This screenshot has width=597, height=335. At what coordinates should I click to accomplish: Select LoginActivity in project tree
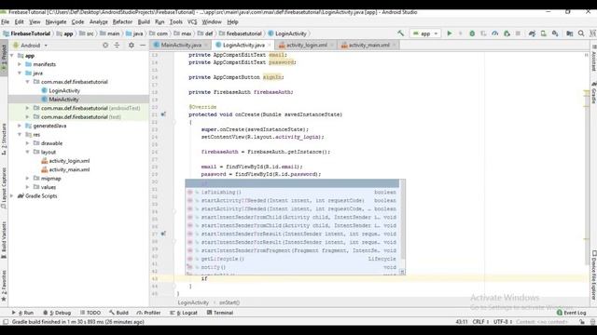click(x=64, y=90)
